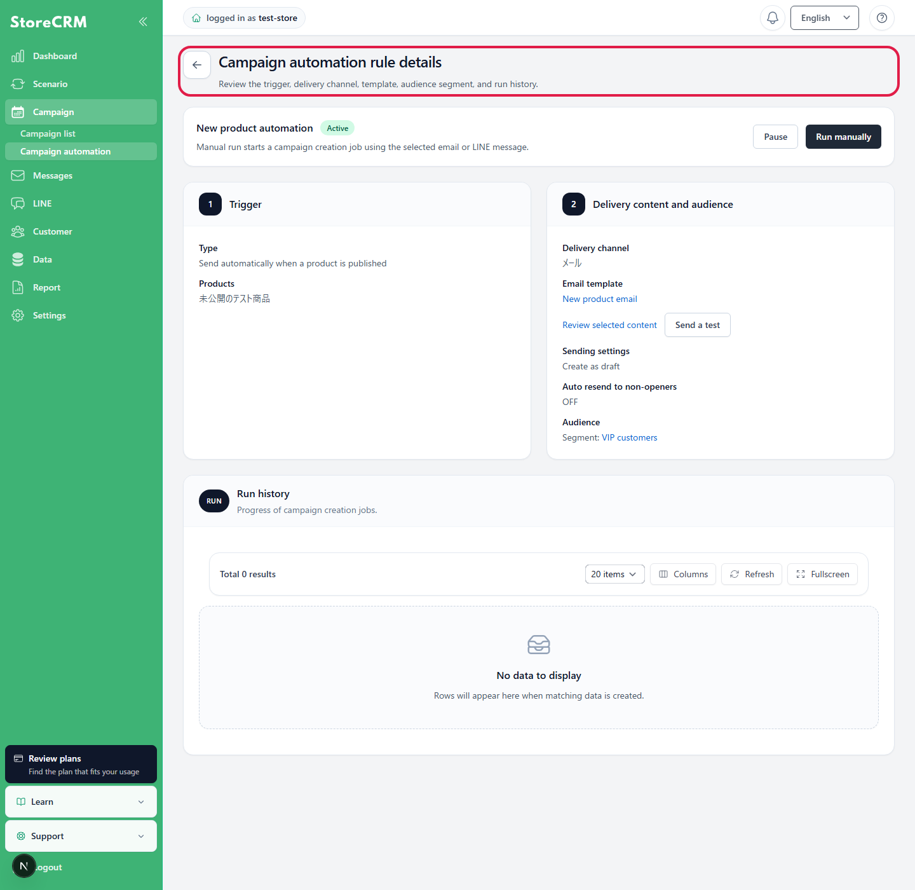Click the Campaign calendar icon

[18, 112]
